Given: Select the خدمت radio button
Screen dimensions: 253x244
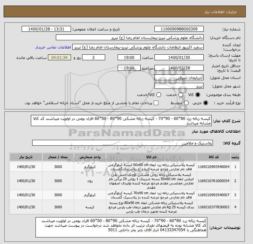Looking at the screenshot, I should click(181, 95).
